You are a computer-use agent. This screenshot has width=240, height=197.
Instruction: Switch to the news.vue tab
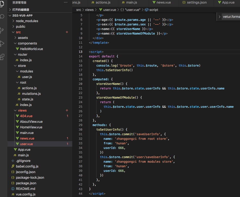pyautogui.click(x=163, y=3)
